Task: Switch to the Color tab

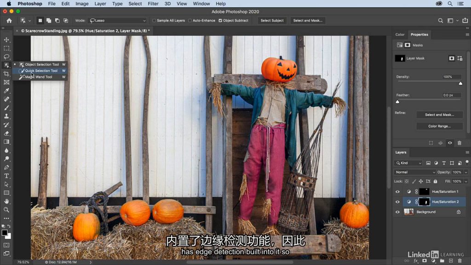Action: pos(400,35)
